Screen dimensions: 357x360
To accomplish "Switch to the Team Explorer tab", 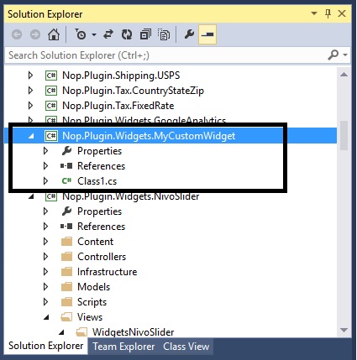I will tap(123, 347).
